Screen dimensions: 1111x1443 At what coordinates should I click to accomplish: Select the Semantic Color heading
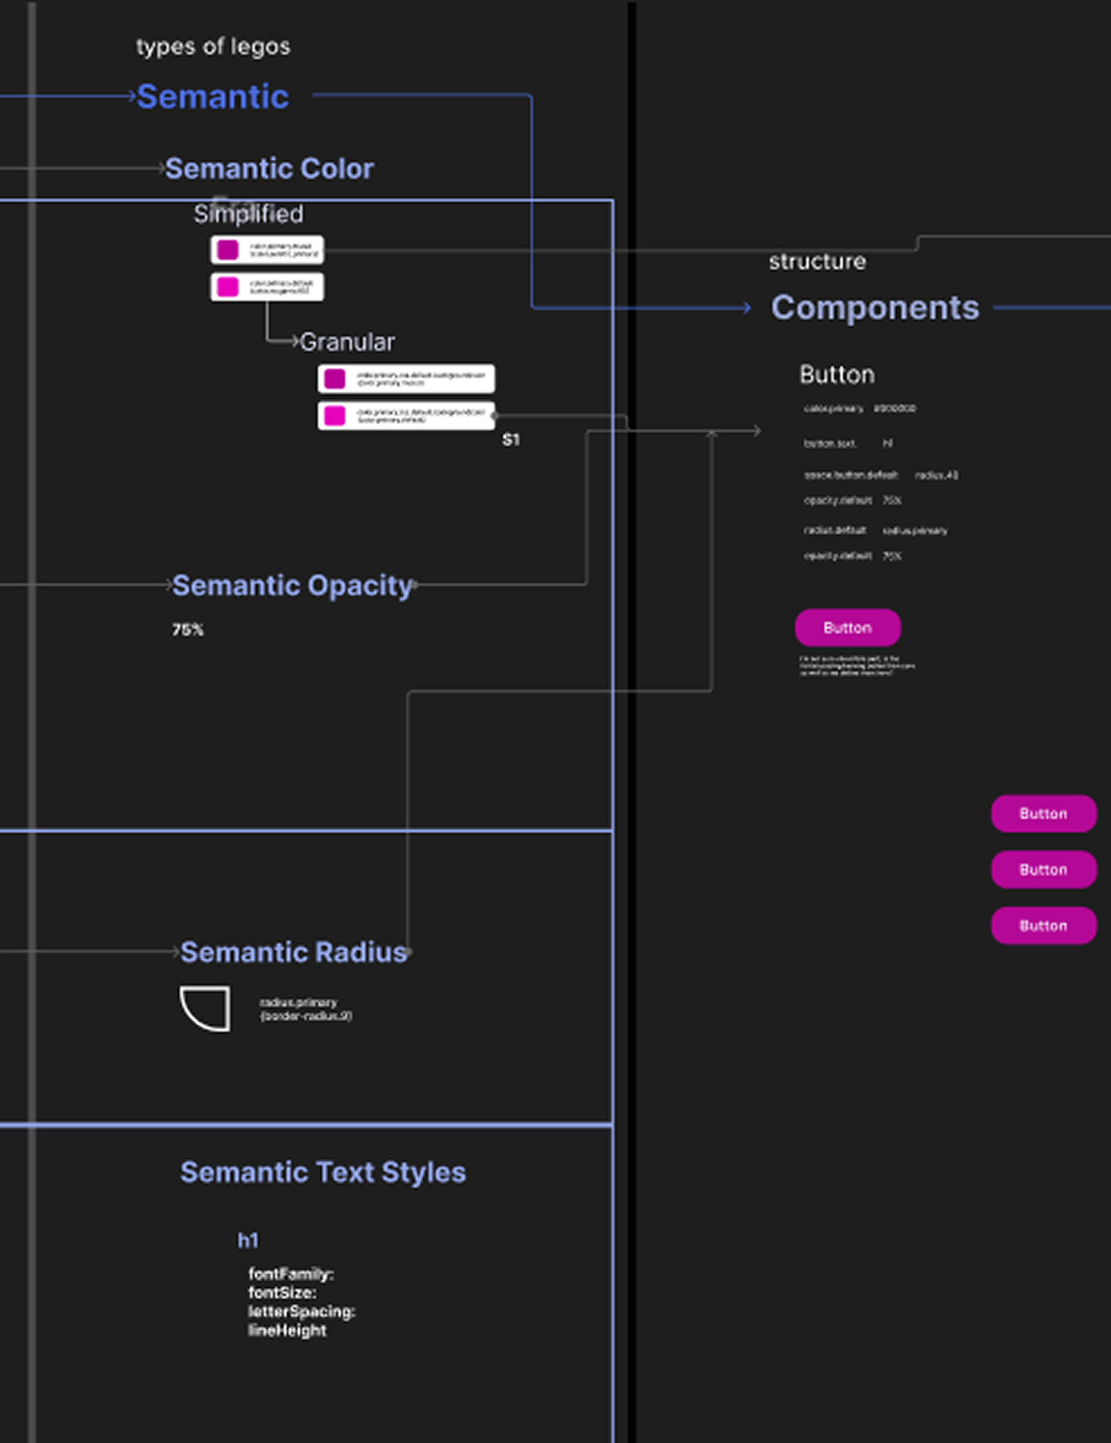269,169
